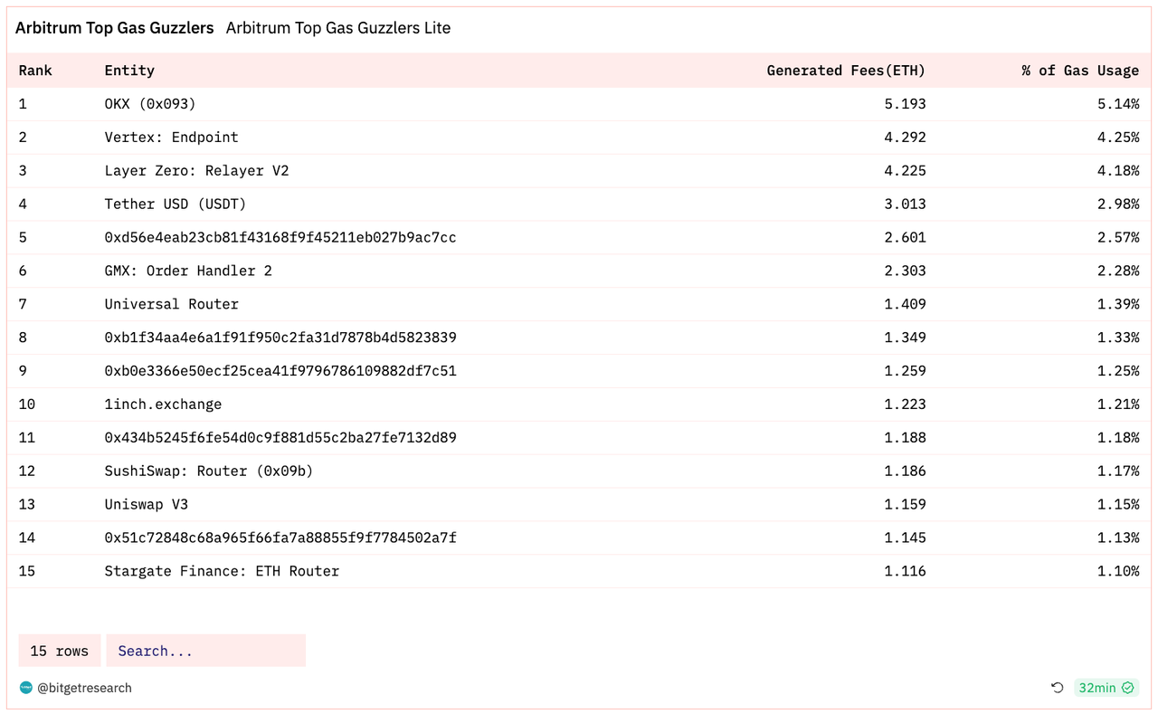Viewport: 1158px width, 714px height.
Task: Click the 2.28% gas usage value
Action: [1118, 271]
